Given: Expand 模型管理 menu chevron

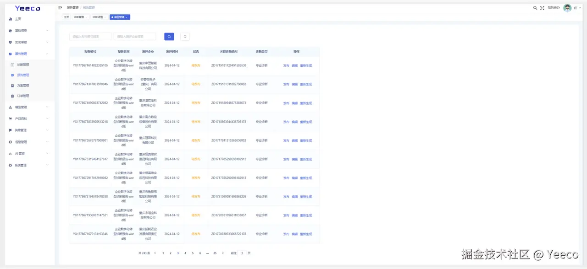Looking at the screenshot, I should click(x=47, y=107).
